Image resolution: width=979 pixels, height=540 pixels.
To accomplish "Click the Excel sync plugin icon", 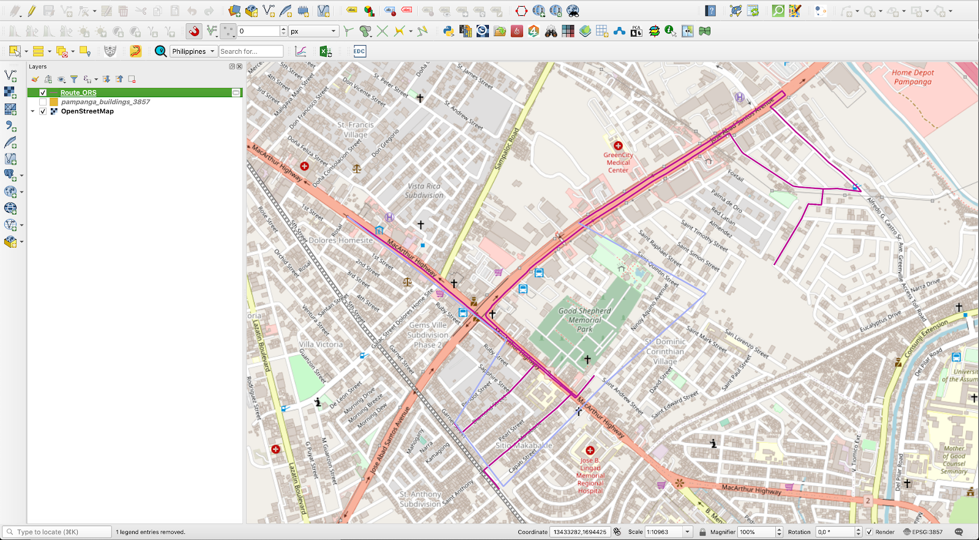I will pos(326,51).
